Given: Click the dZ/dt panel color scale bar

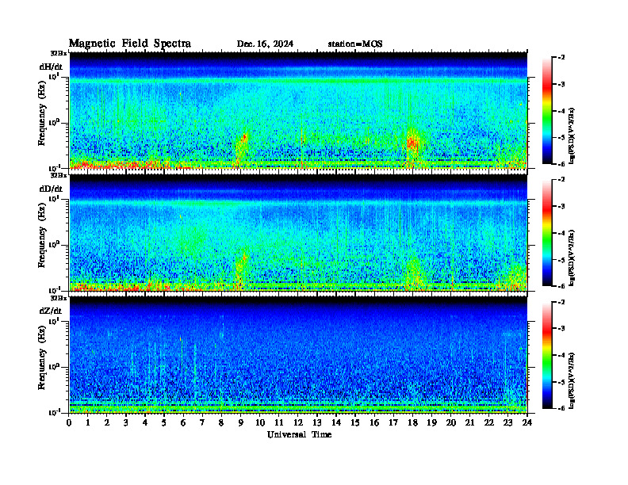Looking at the screenshot, I should pyautogui.click(x=547, y=354).
